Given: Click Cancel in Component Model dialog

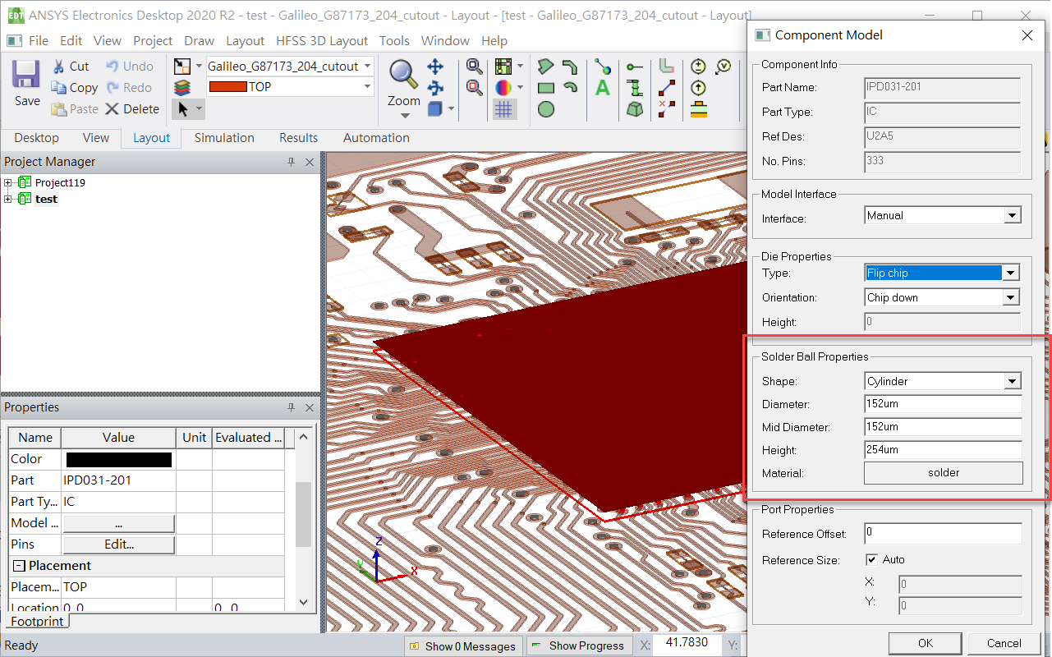Looking at the screenshot, I should (x=1004, y=643).
